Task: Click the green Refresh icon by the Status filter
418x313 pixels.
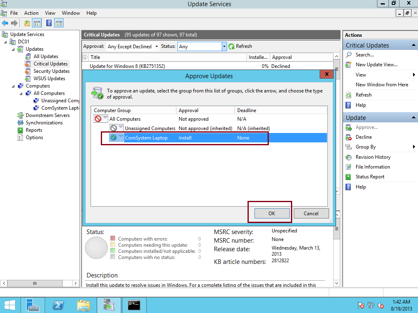Action: click(232, 46)
